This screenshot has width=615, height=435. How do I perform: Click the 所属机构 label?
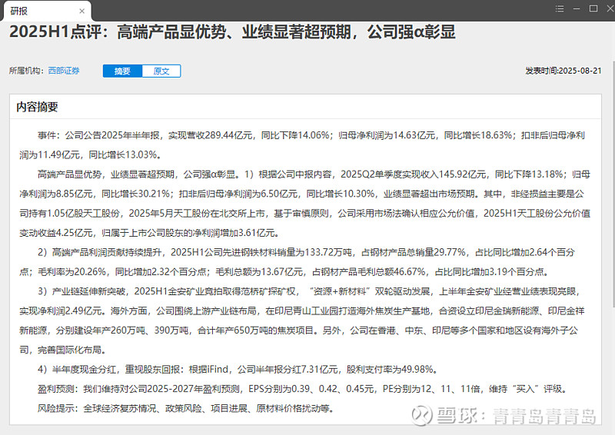(27, 71)
